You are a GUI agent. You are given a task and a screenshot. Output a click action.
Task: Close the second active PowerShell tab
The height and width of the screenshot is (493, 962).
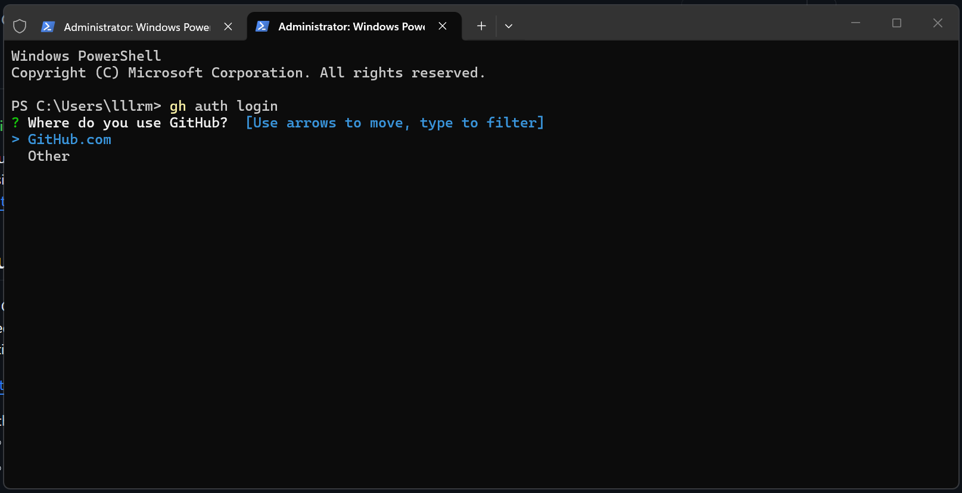(x=443, y=26)
